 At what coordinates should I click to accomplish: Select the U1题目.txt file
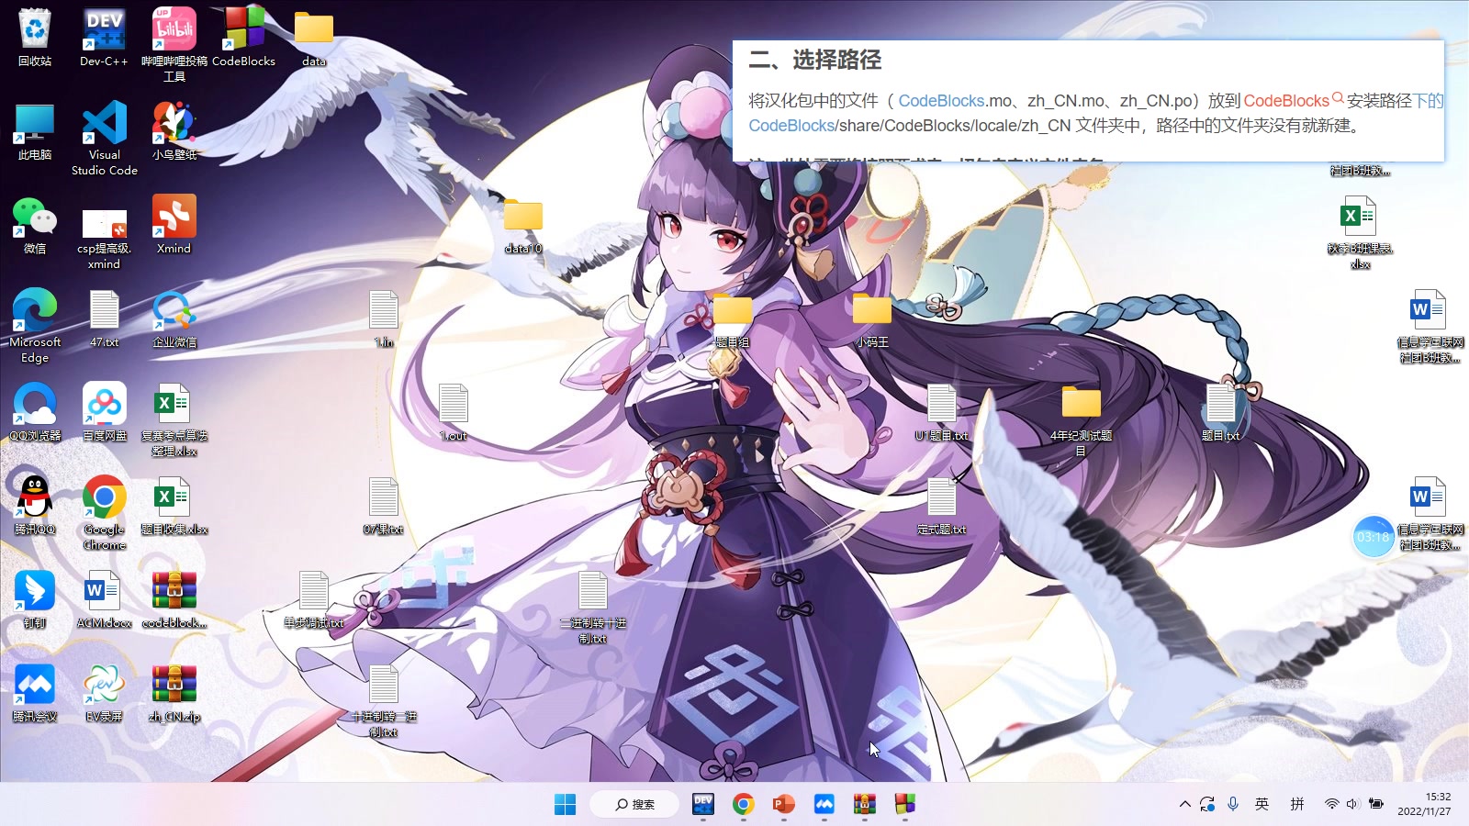click(x=942, y=413)
